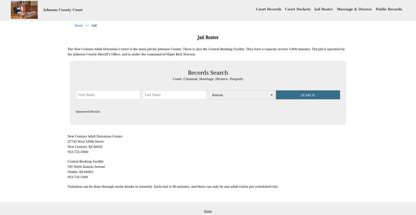Viewport: 416px width, 215px height.
Task: Focus the First Name input field
Action: coord(108,95)
